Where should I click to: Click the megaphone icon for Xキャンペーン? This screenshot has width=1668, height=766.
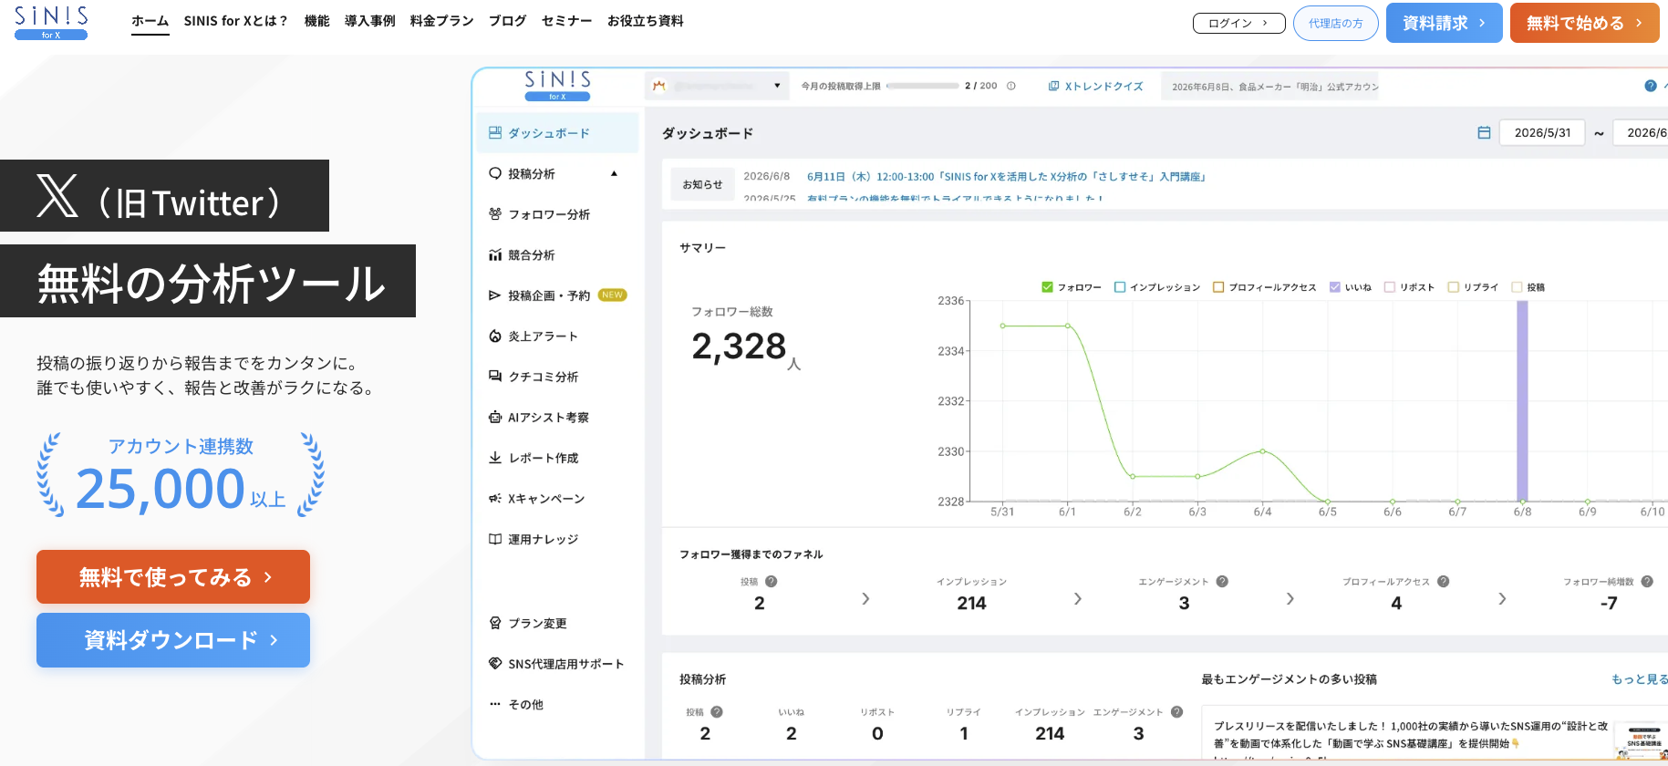[494, 499]
